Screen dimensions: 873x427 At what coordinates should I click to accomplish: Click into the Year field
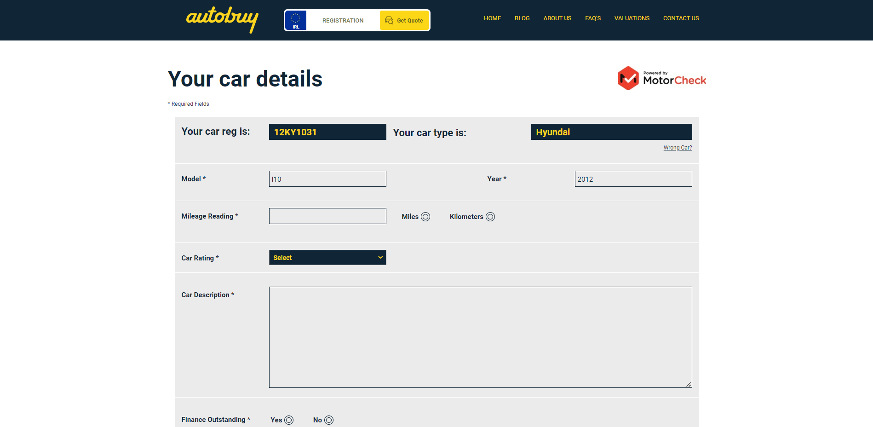pyautogui.click(x=633, y=179)
